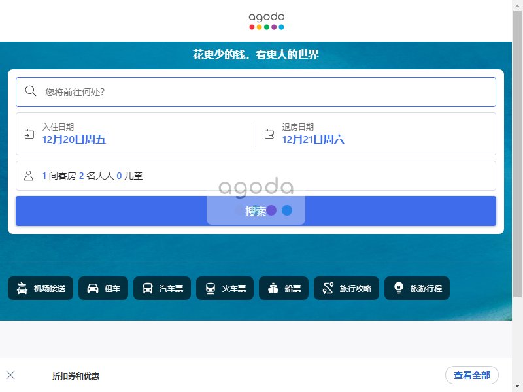Screen dimensions: 523x392
Task: Click the 折扣券和优惠 heading text
Action: (76, 376)
